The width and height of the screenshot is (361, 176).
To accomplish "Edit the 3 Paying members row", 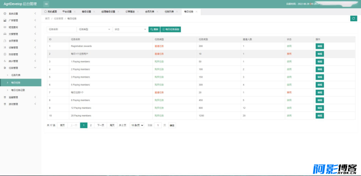I will 319,77.
